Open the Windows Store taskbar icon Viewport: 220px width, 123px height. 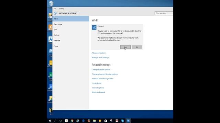pos(106,121)
